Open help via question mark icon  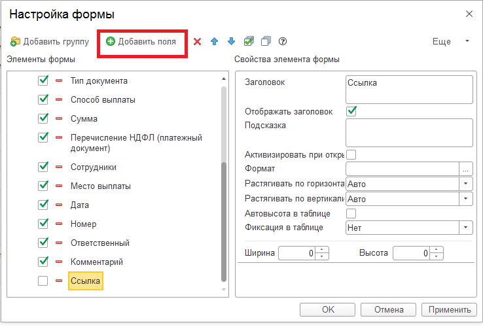[283, 41]
